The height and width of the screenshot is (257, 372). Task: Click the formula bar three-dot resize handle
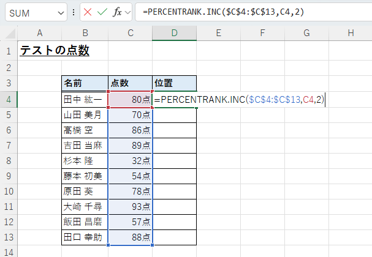click(74, 12)
